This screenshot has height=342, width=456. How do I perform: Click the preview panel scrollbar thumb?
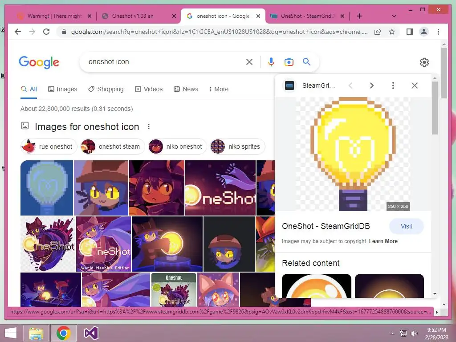tap(435, 108)
